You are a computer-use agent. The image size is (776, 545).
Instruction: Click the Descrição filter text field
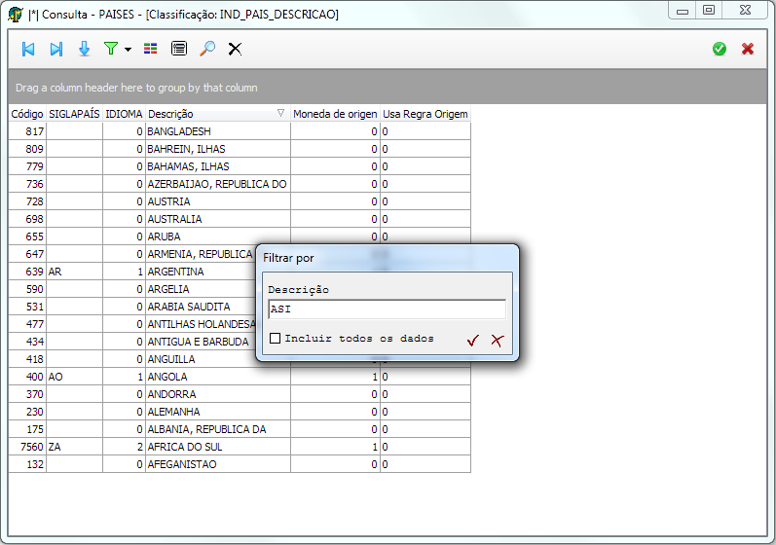click(387, 309)
